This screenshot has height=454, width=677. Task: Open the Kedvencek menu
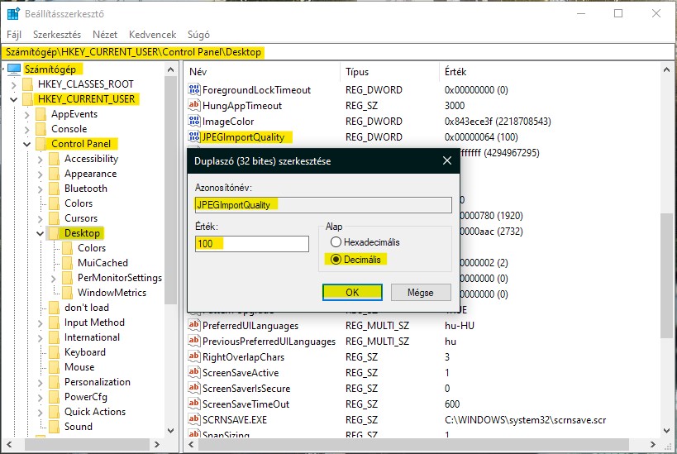[152, 35]
